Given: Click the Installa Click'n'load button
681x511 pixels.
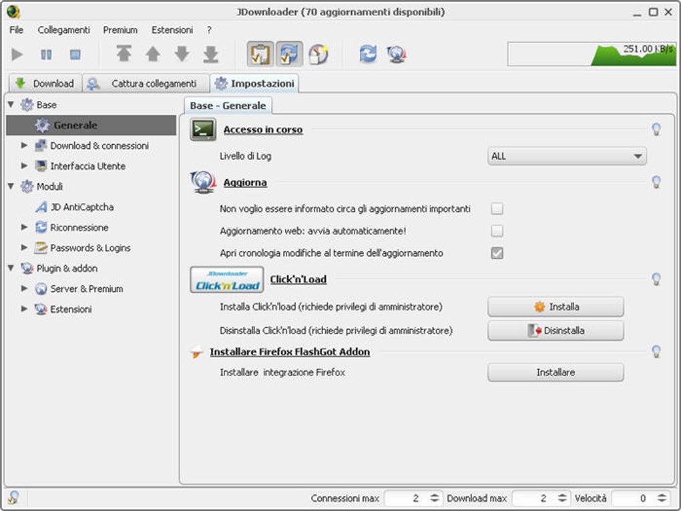Looking at the screenshot, I should 555,307.
